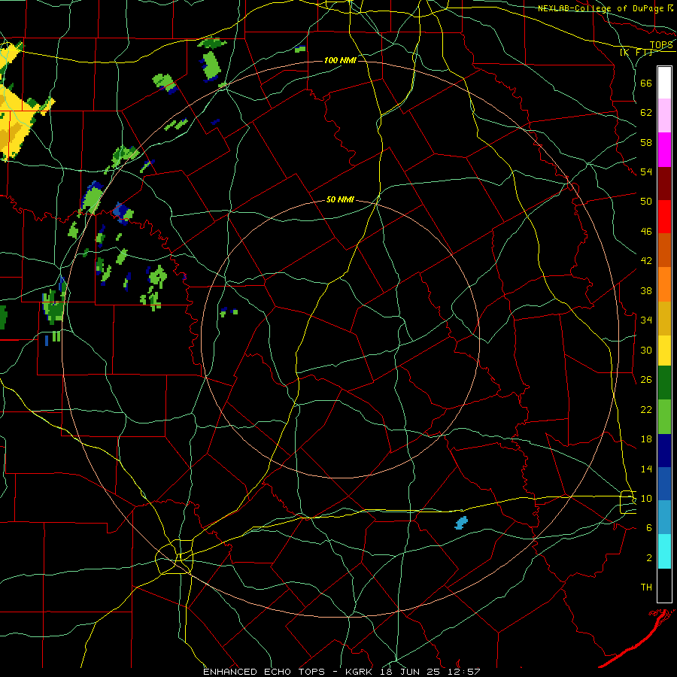The height and width of the screenshot is (677, 677).
Task: Click the legend value "34"
Action: click(646, 320)
